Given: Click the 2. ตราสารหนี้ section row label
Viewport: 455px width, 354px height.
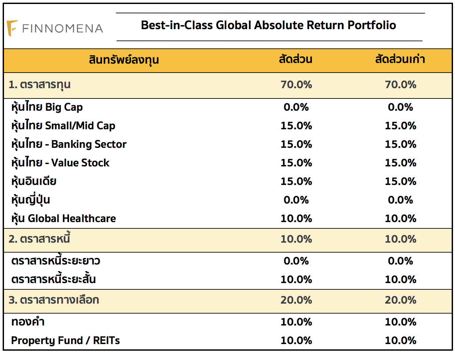Looking at the screenshot, I should point(39,239).
